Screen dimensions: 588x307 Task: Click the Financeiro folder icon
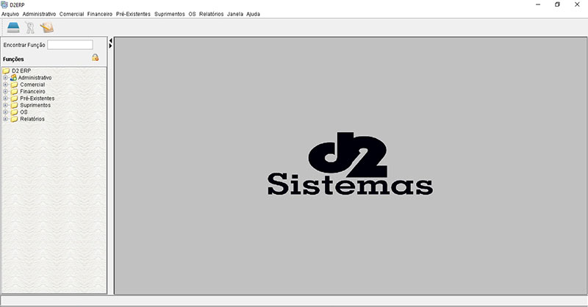coord(14,92)
